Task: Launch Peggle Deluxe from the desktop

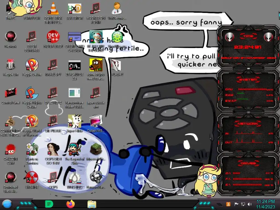Action: point(32,67)
